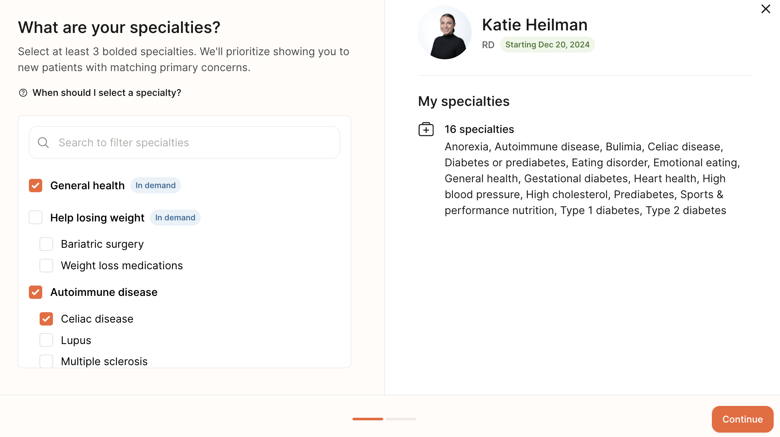
Task: Select the Bariatric surgery checkbox
Action: [x=46, y=244]
